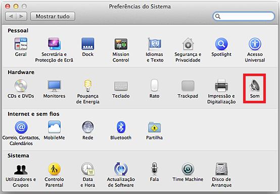
Task: Click the Mostrar tudo button
Action: 53,16
